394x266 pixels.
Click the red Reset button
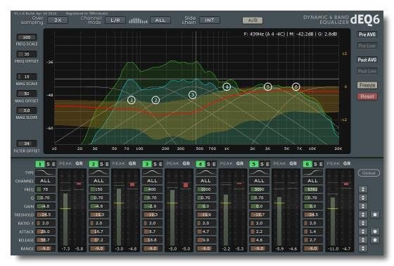[367, 96]
